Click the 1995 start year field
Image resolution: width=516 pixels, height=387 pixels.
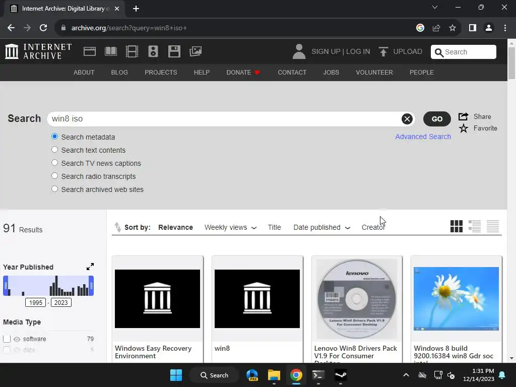click(36, 302)
